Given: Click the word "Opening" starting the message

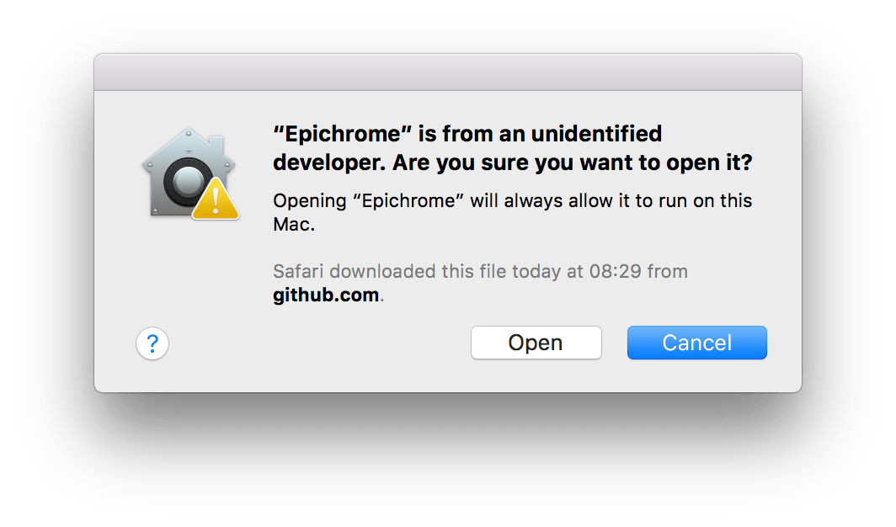Looking at the screenshot, I should [x=310, y=201].
